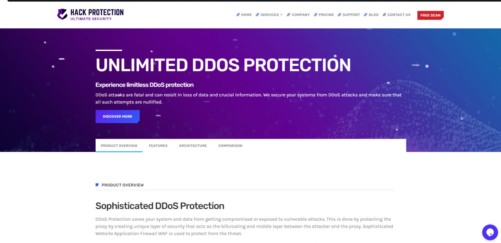Screen dimensions: 501x243
Task: Open the HOME menu item
Action: [246, 15]
